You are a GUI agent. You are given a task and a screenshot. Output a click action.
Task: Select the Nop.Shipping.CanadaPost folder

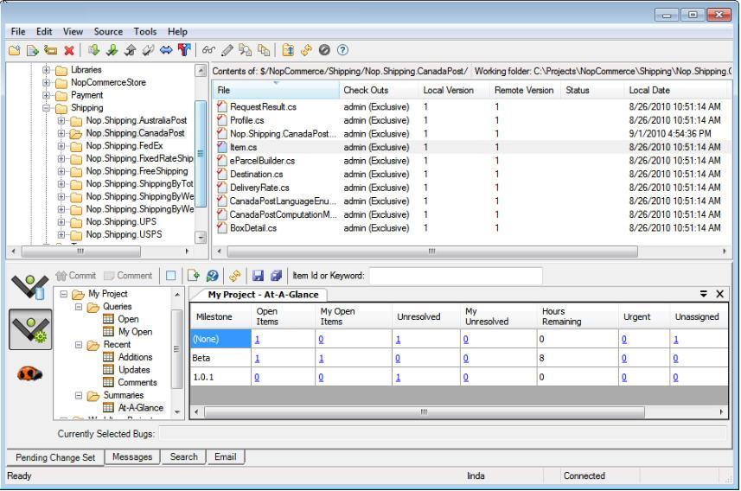tap(135, 133)
